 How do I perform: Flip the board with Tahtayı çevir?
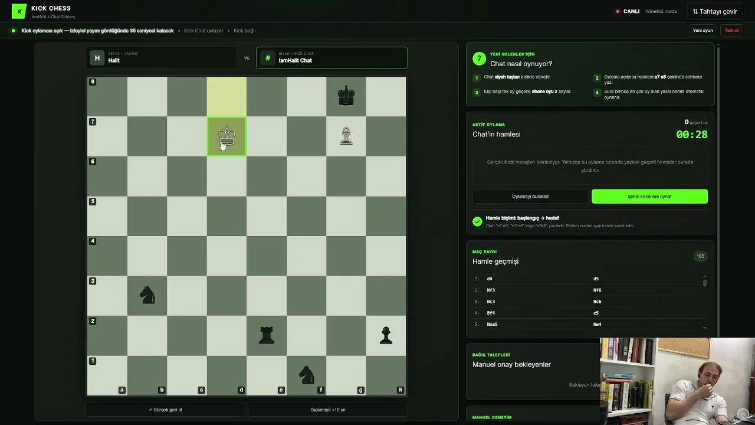coord(715,11)
